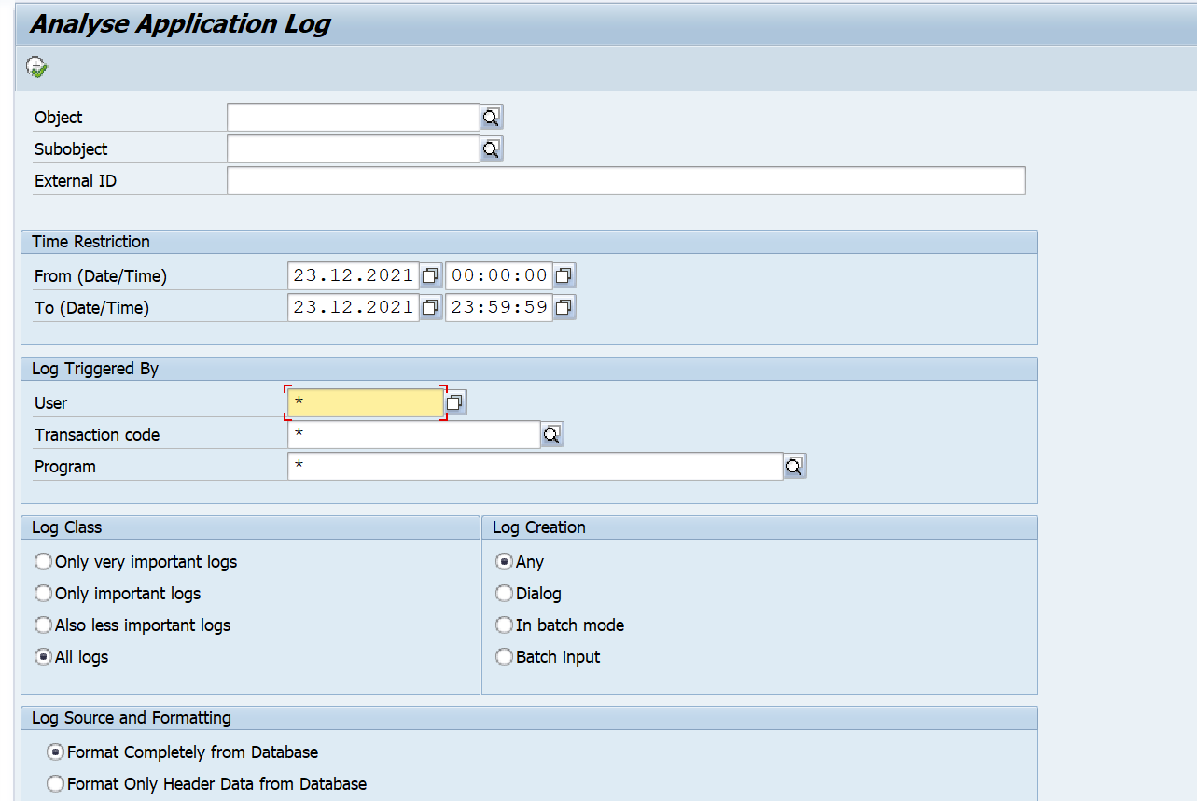
Task: Open search help for Subobject field
Action: [x=492, y=148]
